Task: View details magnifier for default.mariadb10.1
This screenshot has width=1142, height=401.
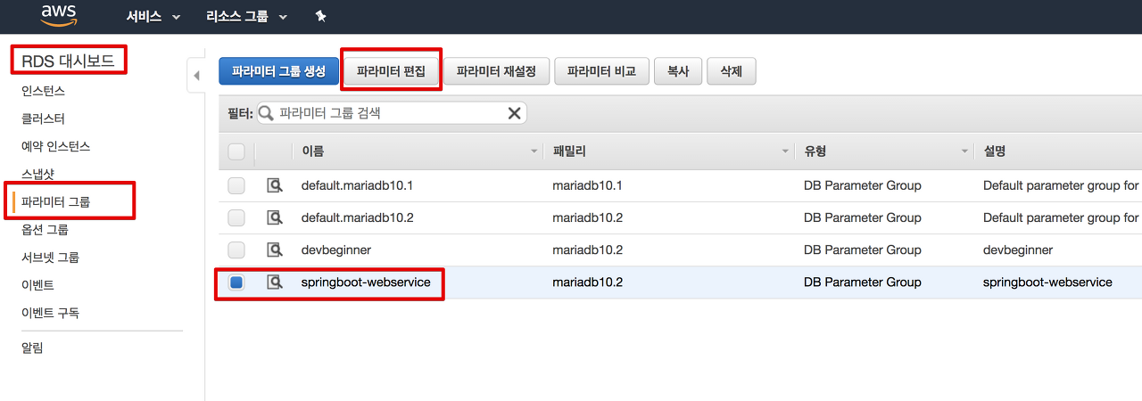Action: [275, 185]
